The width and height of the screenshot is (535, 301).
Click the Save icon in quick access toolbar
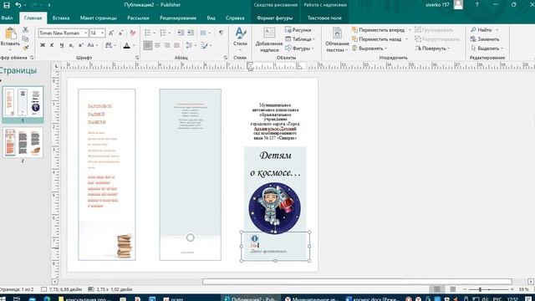click(7, 5)
